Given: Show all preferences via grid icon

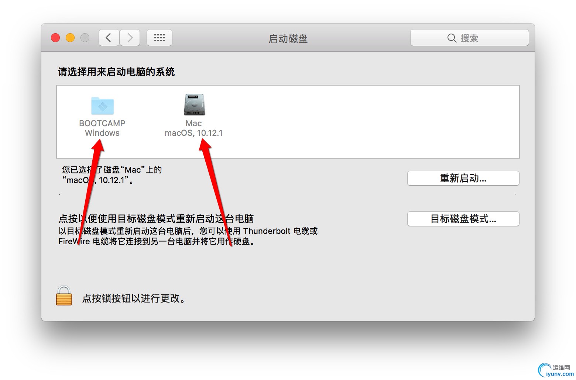Looking at the screenshot, I should click(160, 38).
